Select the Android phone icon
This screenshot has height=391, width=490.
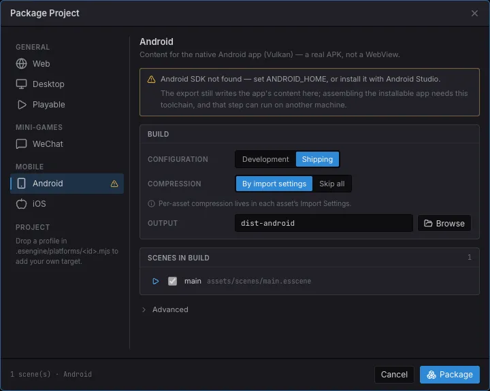(21, 184)
